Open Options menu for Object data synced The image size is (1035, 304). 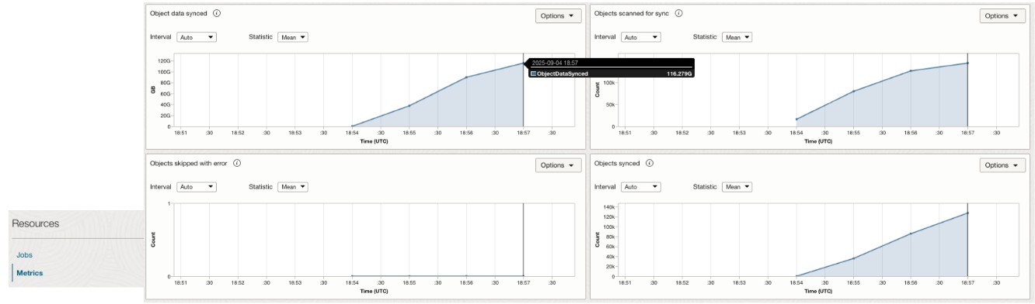coord(558,16)
